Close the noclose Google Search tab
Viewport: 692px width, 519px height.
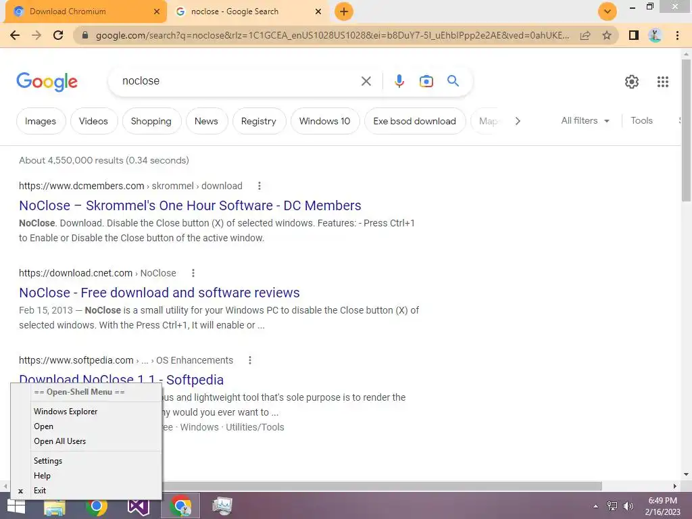[x=318, y=11]
